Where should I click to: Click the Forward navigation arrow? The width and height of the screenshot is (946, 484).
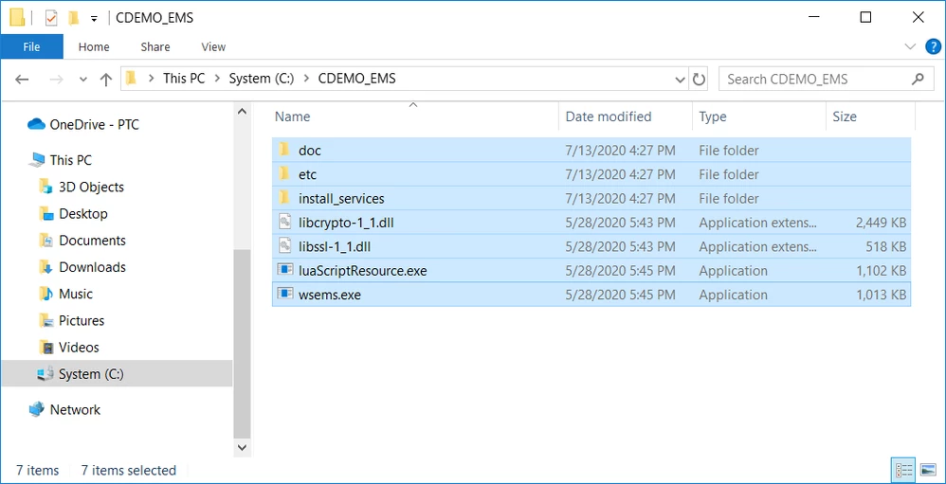click(x=56, y=79)
